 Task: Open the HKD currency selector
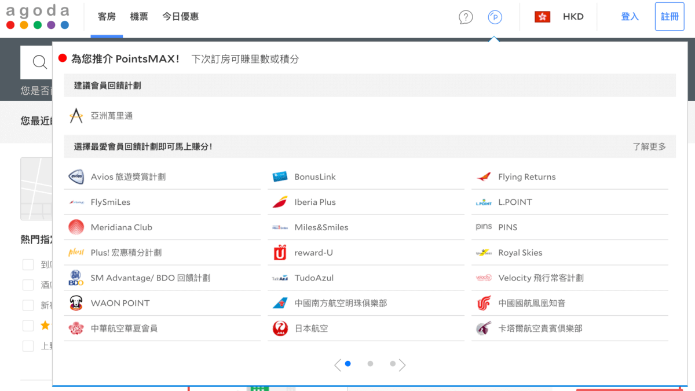[x=573, y=17]
